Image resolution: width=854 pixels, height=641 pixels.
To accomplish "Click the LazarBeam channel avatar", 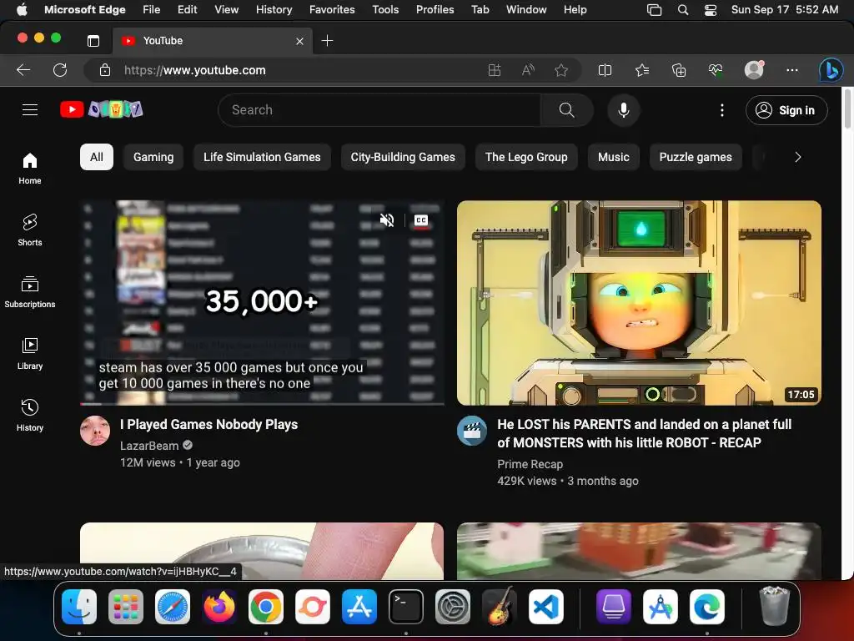I will coord(95,431).
